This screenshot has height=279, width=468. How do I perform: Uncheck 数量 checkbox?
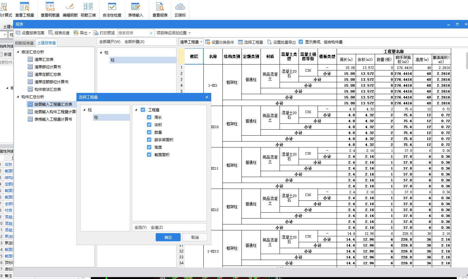(x=149, y=132)
